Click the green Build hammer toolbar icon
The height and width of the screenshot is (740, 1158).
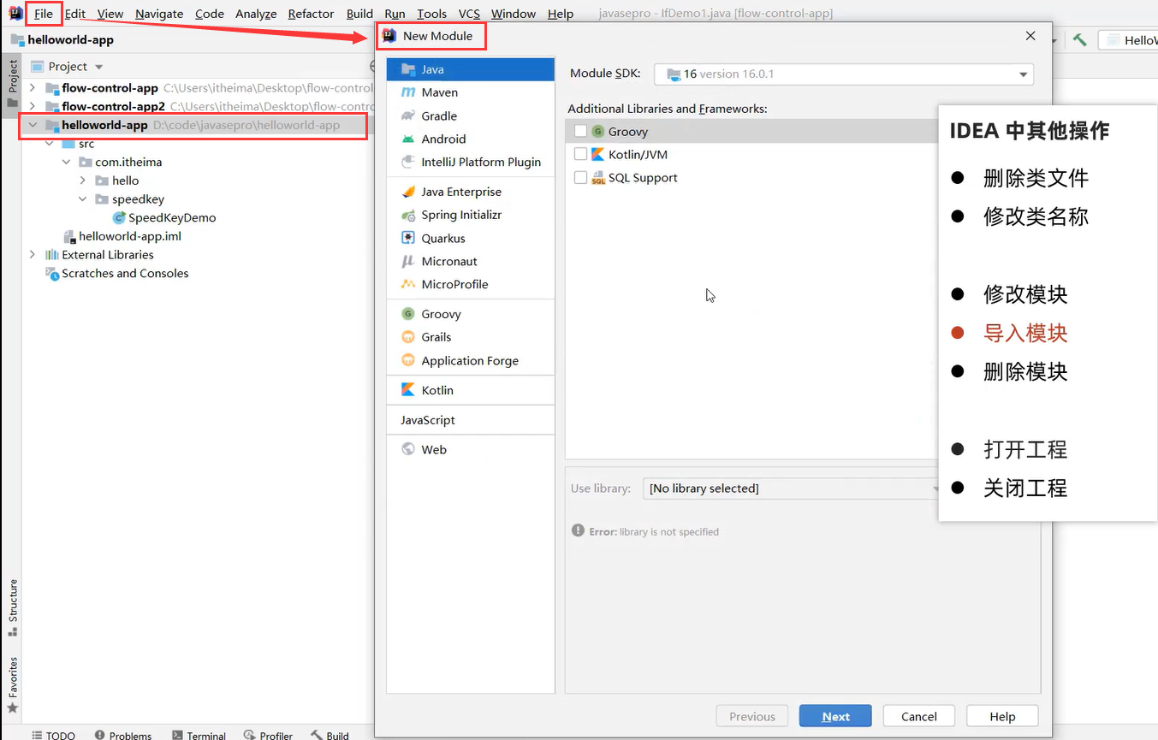(1080, 40)
